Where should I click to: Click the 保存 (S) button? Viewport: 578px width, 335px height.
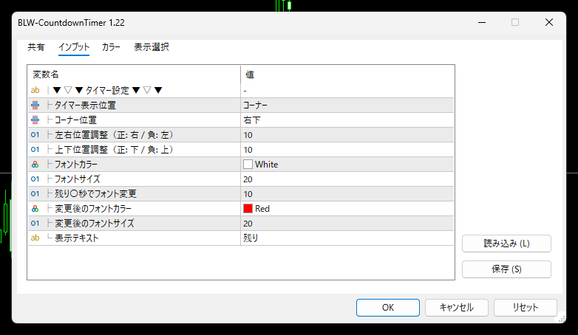506,269
